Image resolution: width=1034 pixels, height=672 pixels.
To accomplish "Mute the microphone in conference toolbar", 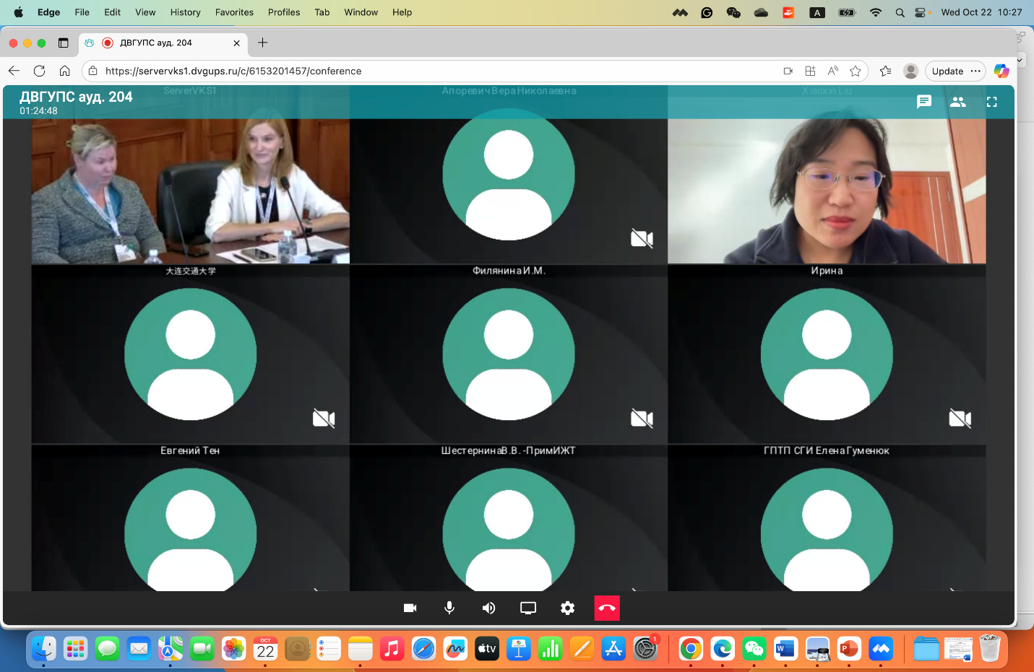I will pyautogui.click(x=449, y=608).
